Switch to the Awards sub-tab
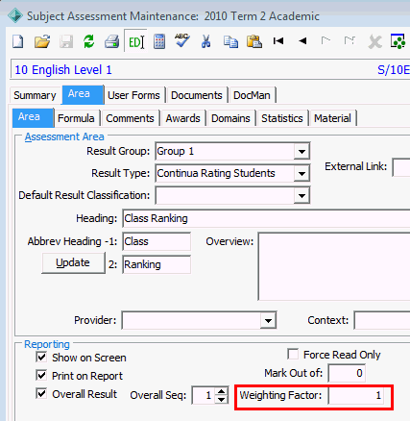 point(182,118)
